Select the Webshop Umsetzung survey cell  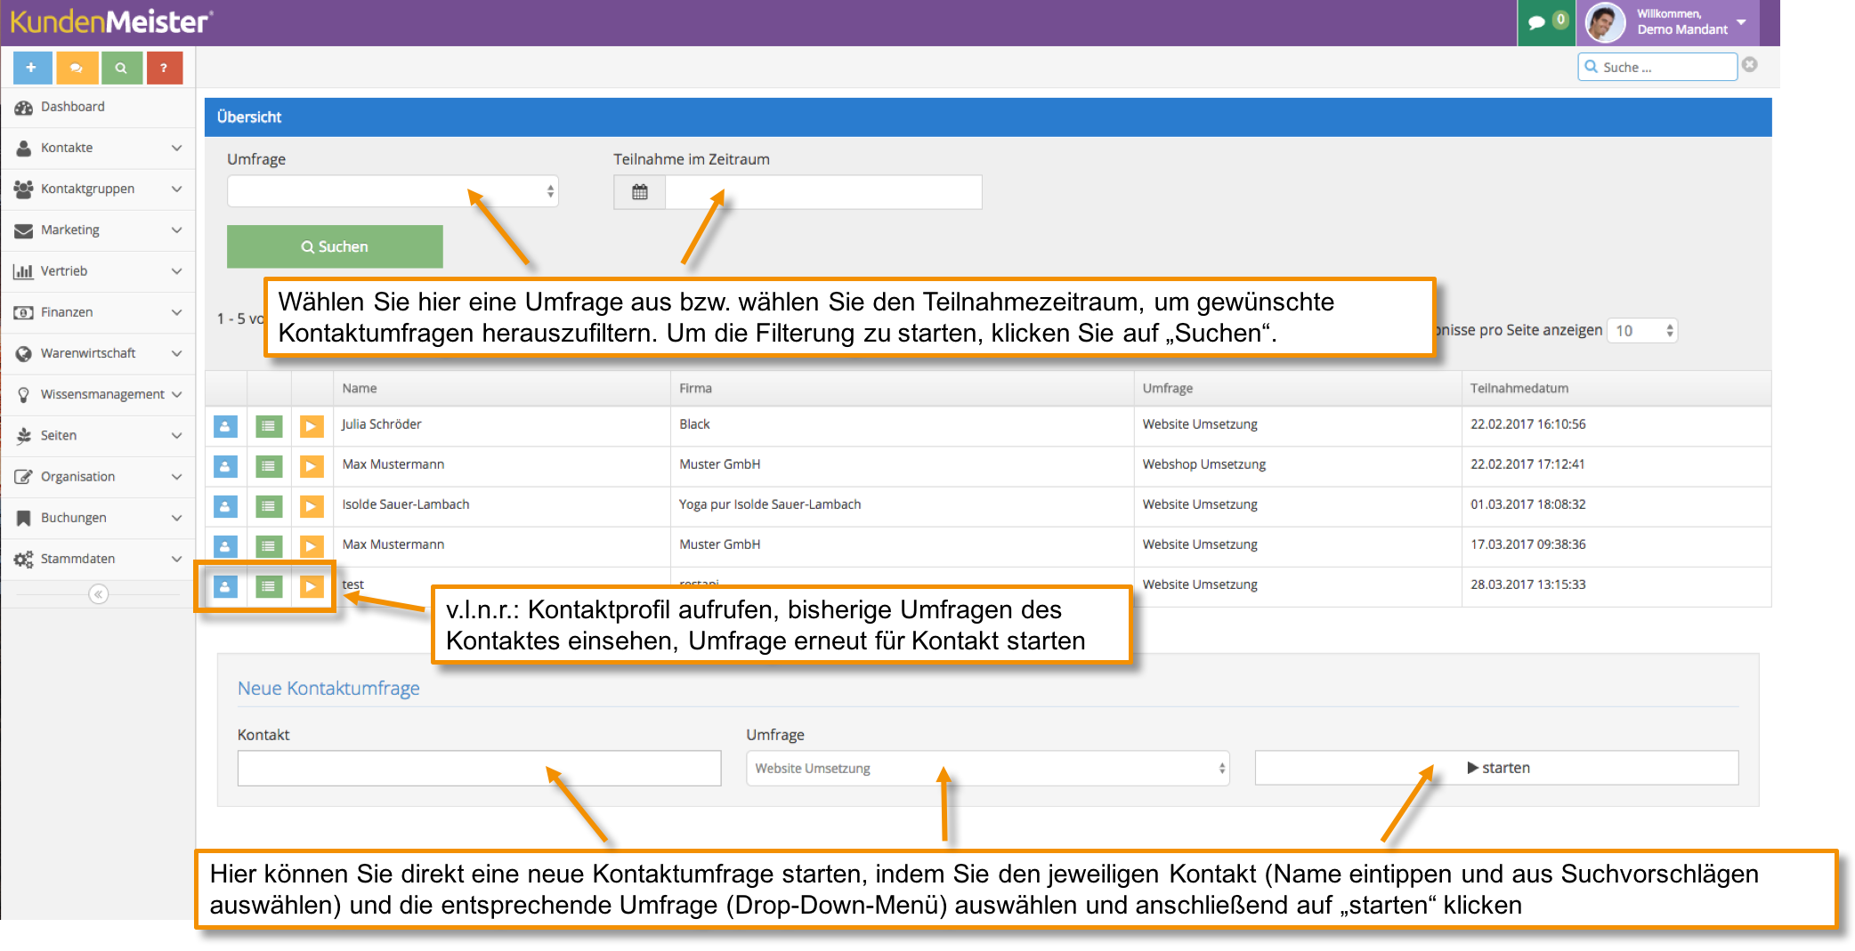pos(1297,464)
